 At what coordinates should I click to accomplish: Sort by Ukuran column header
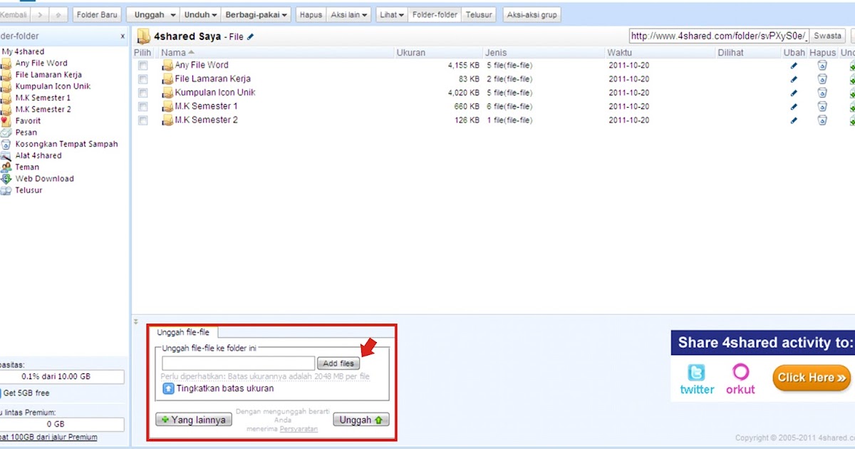point(410,53)
